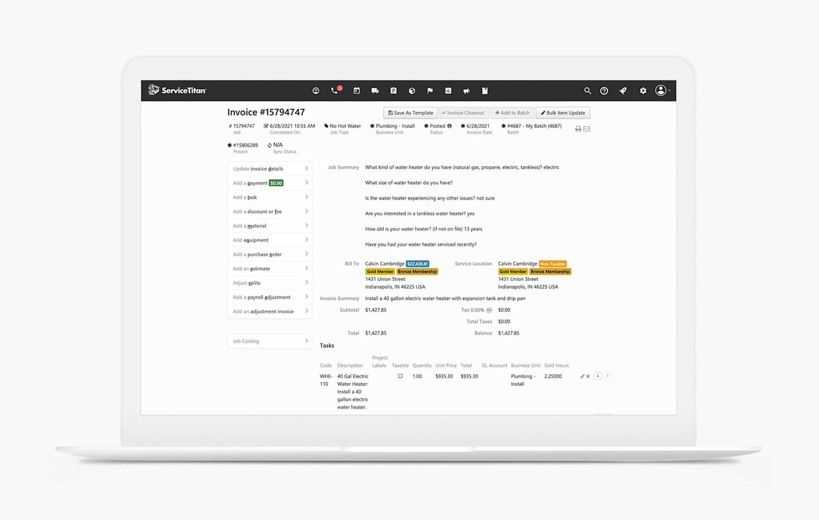Open the reports bar-chart icon
This screenshot has height=520, width=819.
(x=448, y=91)
